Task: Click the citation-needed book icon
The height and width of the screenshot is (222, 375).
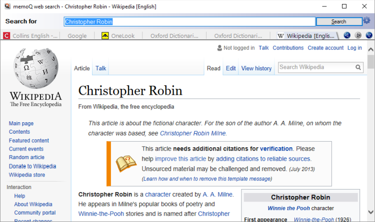Action: [126, 163]
